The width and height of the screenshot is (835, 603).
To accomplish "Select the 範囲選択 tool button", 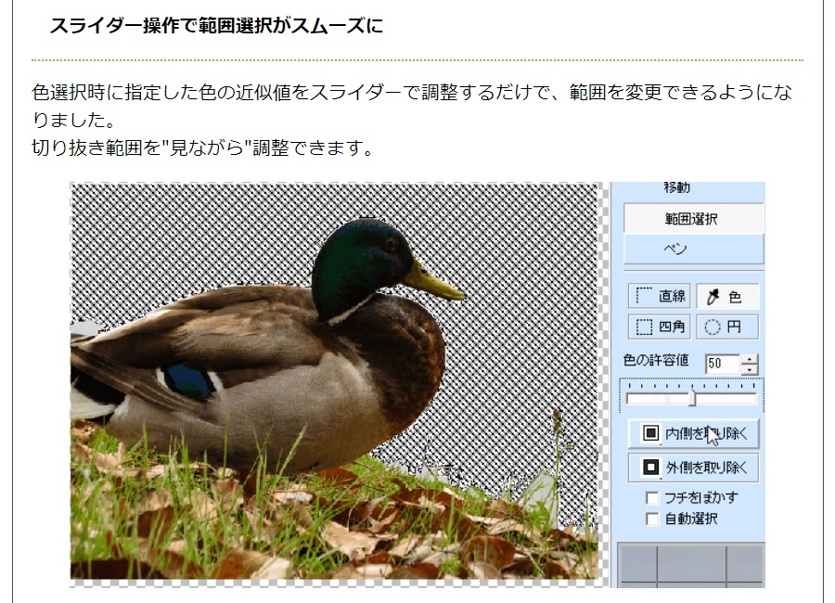I will [x=693, y=218].
